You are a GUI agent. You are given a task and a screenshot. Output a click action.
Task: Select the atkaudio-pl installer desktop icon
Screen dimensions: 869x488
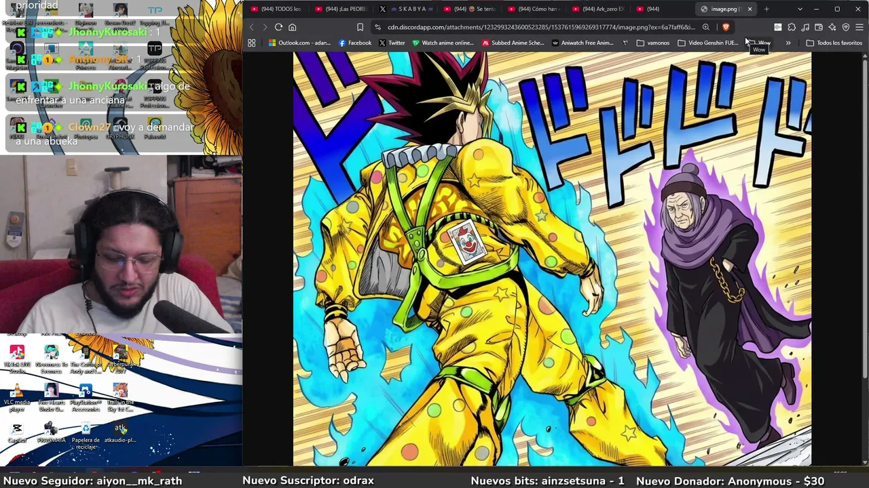(x=120, y=433)
